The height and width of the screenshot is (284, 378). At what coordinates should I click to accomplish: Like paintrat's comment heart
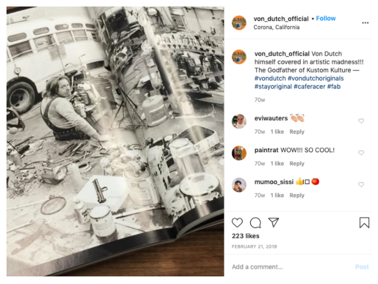pos(361,153)
